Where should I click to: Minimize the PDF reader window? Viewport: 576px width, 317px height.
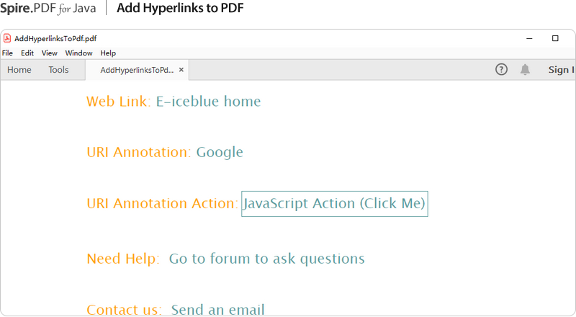[x=529, y=38]
